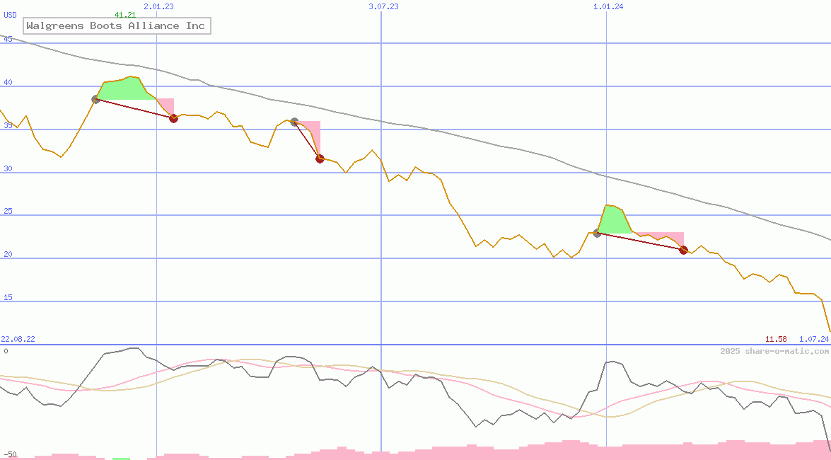Click the 0 indicator axis label

tap(6, 351)
